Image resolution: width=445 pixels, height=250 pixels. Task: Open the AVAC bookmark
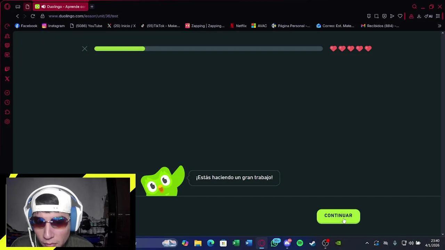point(259,26)
